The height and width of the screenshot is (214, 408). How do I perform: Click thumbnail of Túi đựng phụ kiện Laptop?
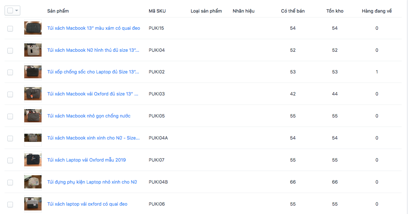tap(33, 182)
